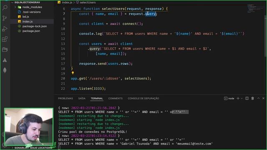This screenshot has height=150, width=267.
Task: Click the webcam overlay thumbnail
Action: pos(29,127)
